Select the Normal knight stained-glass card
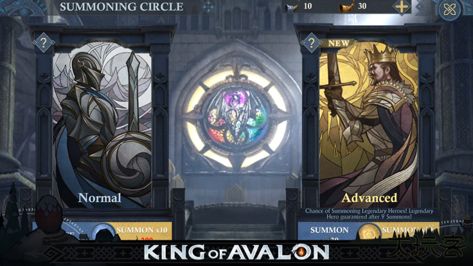The width and height of the screenshot is (473, 266). click(102, 124)
